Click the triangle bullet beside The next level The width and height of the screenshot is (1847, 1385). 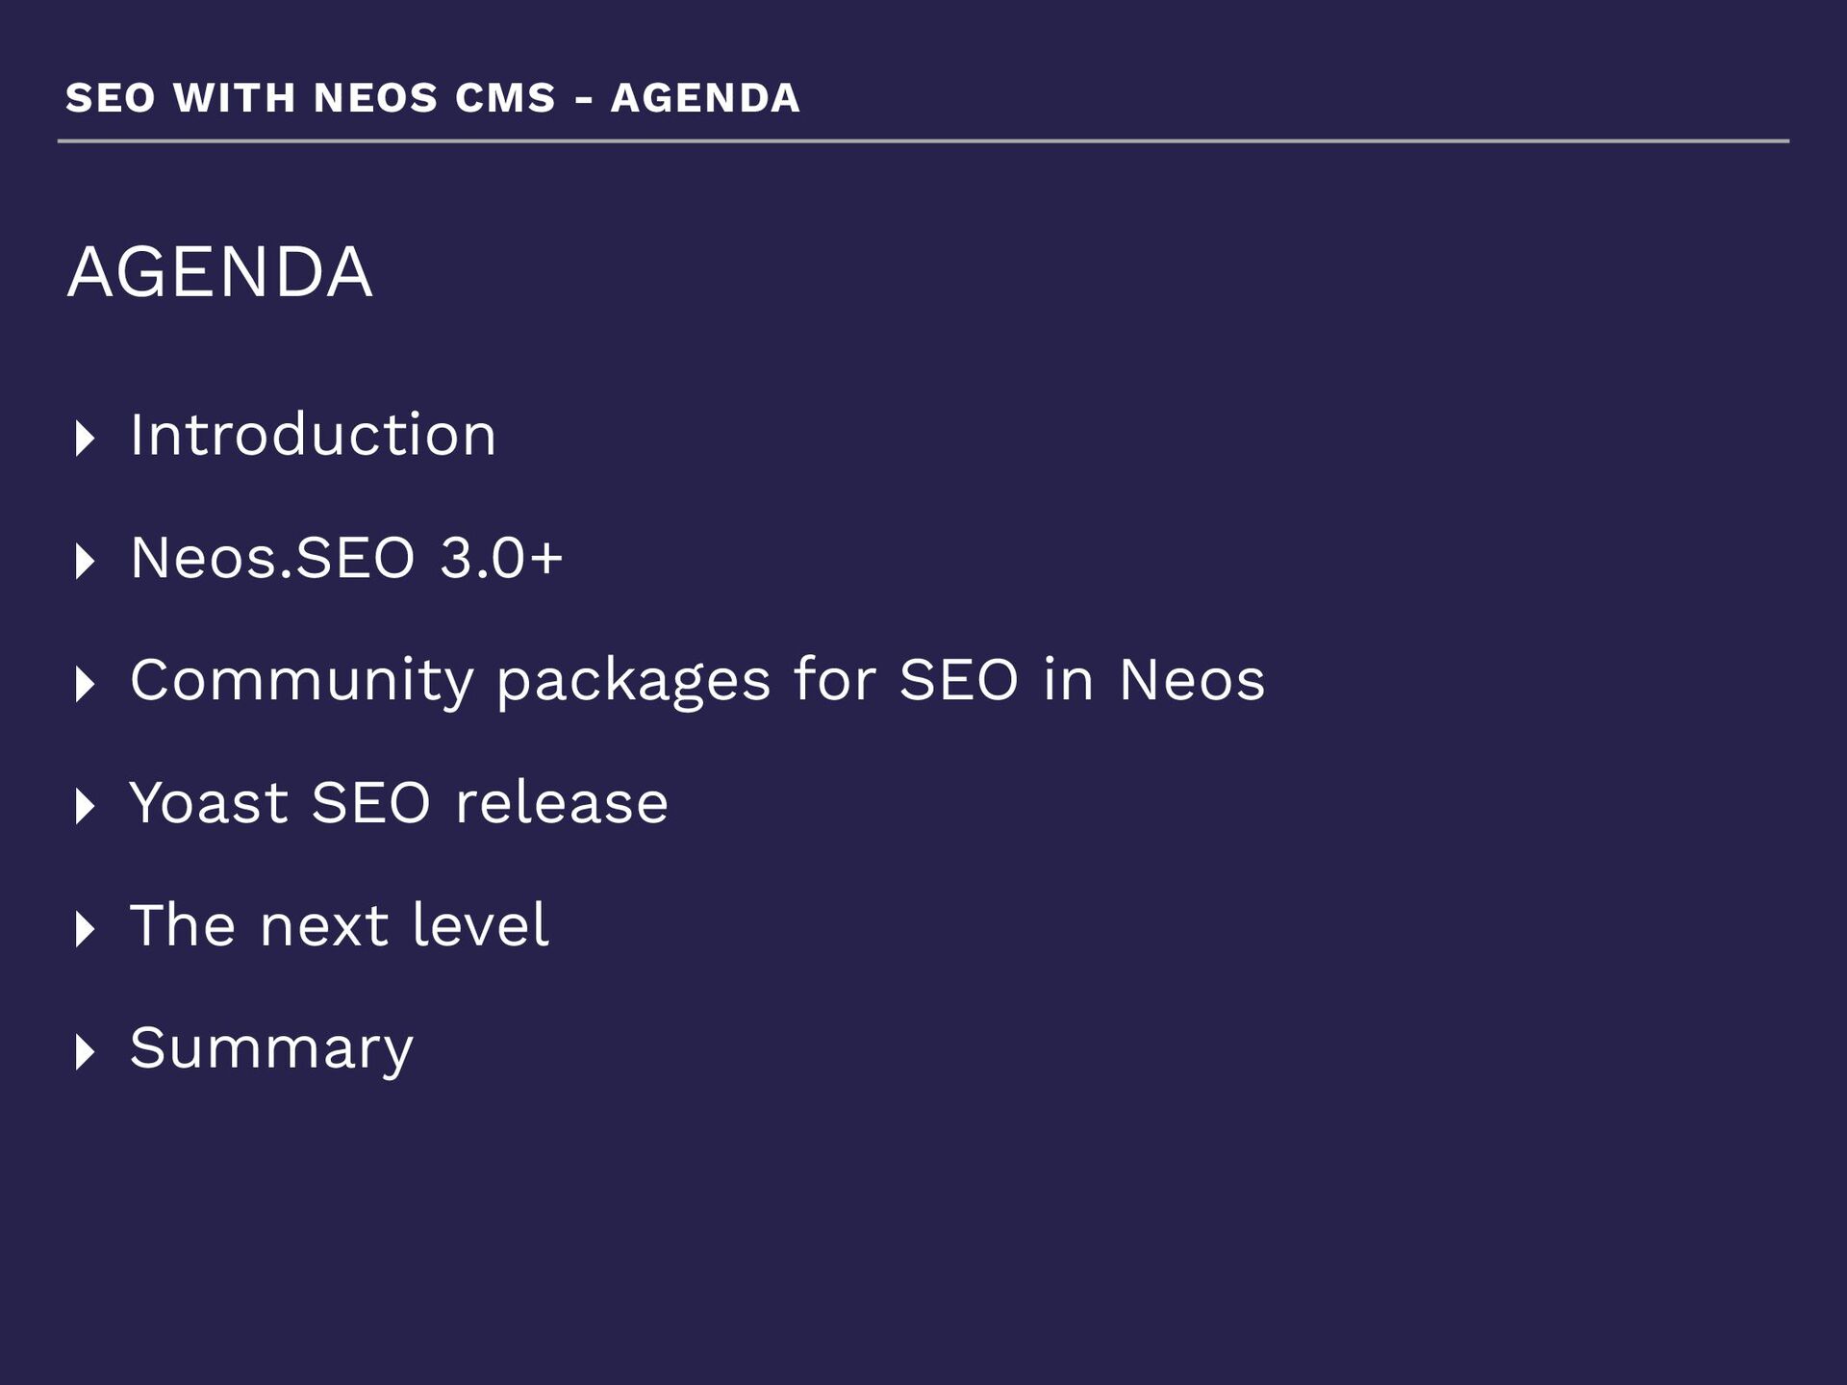(x=85, y=929)
